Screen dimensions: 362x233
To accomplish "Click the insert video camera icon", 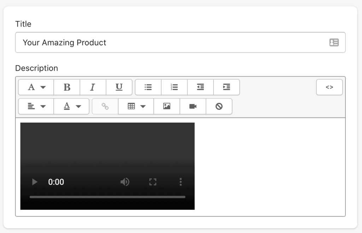I will [x=193, y=106].
